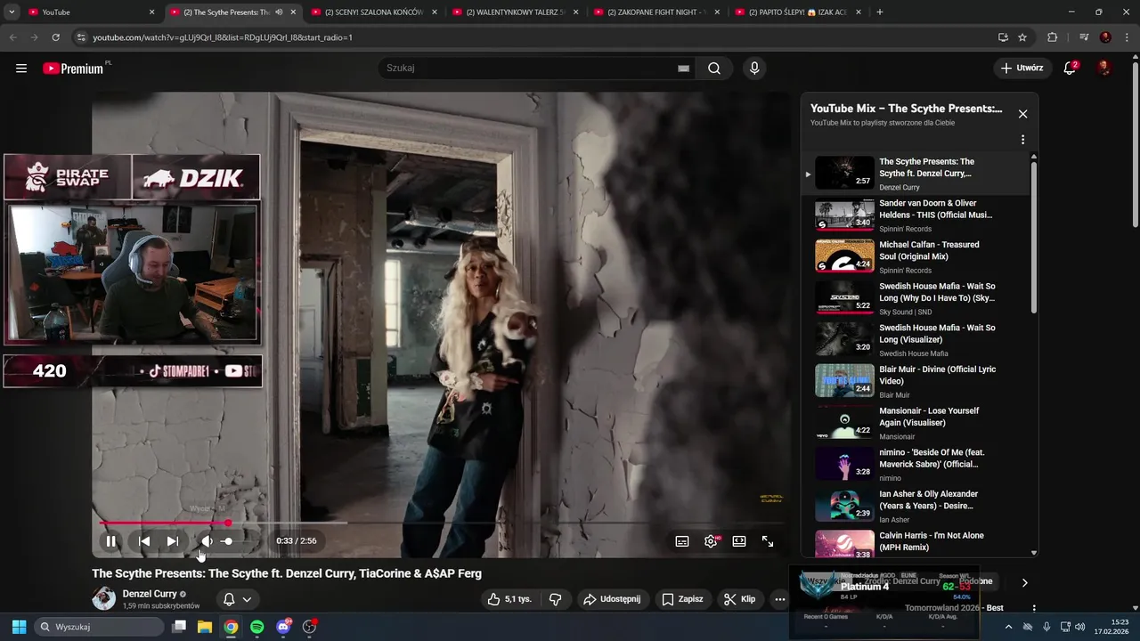Open on-screen keyboard icon in search box
Image resolution: width=1140 pixels, height=641 pixels.
point(684,69)
